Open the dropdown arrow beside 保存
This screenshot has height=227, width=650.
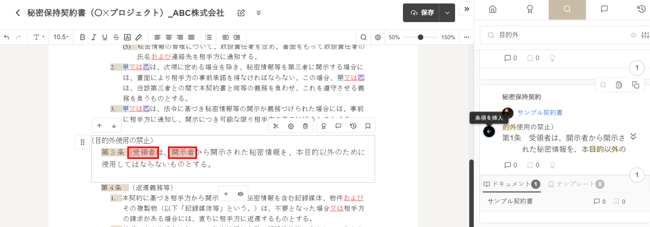pyautogui.click(x=447, y=13)
